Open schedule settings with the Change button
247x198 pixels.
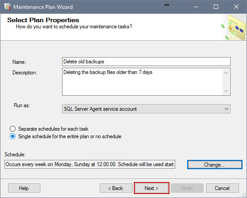point(215,165)
